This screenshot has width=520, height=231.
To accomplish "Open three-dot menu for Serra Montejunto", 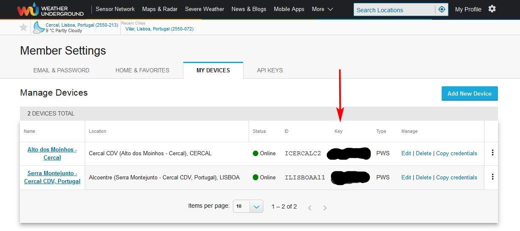I will coord(492,177).
